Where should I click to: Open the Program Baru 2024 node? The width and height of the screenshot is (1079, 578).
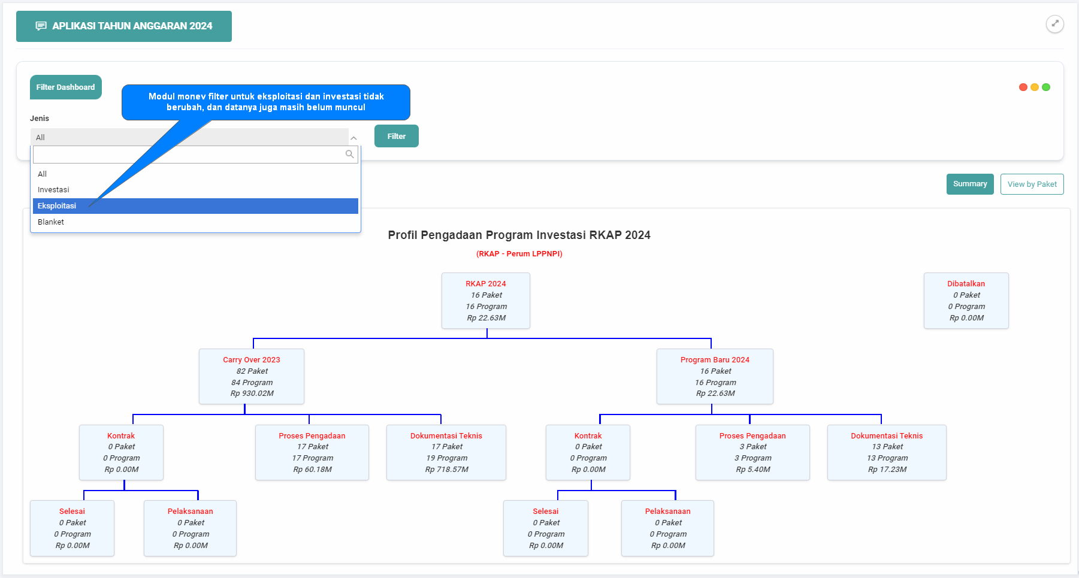(x=715, y=376)
